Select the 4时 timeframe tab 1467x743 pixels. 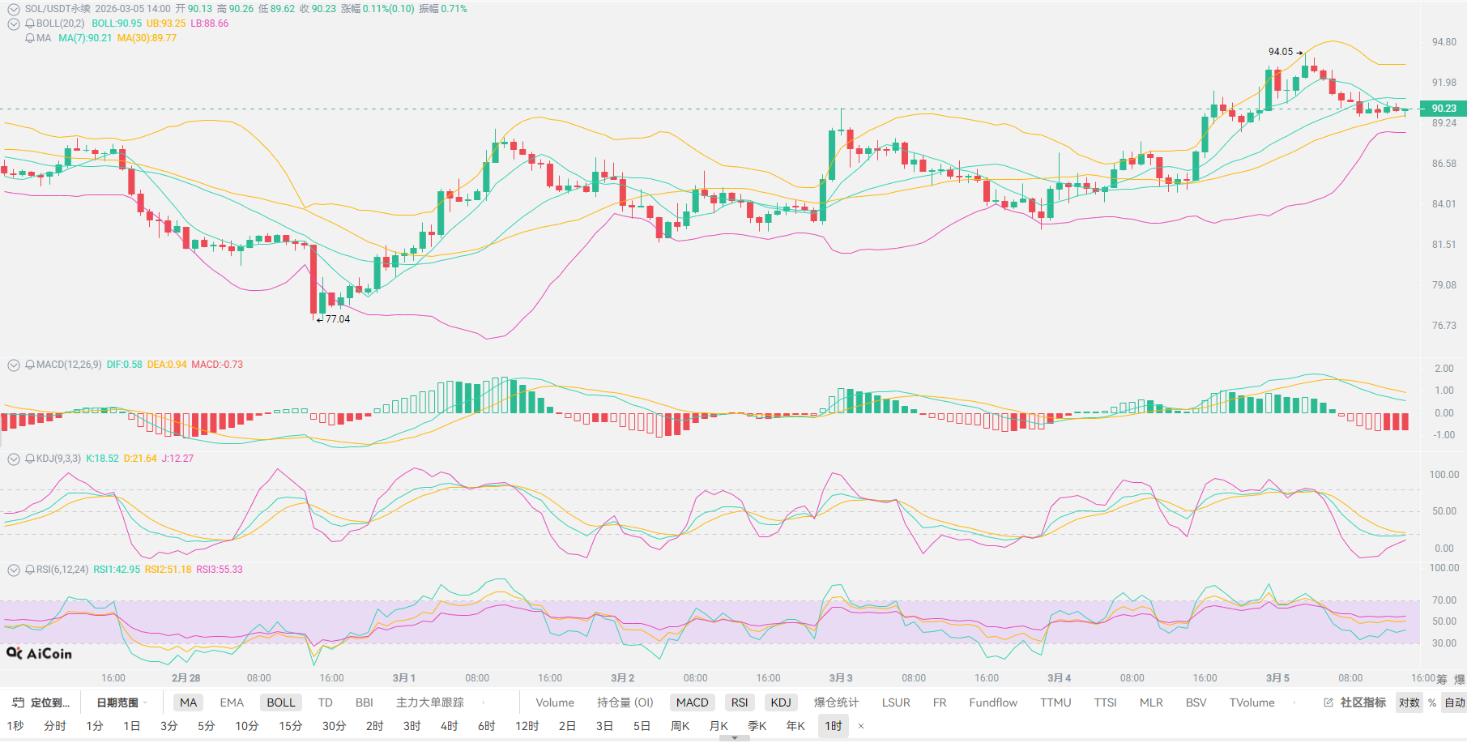coord(449,726)
